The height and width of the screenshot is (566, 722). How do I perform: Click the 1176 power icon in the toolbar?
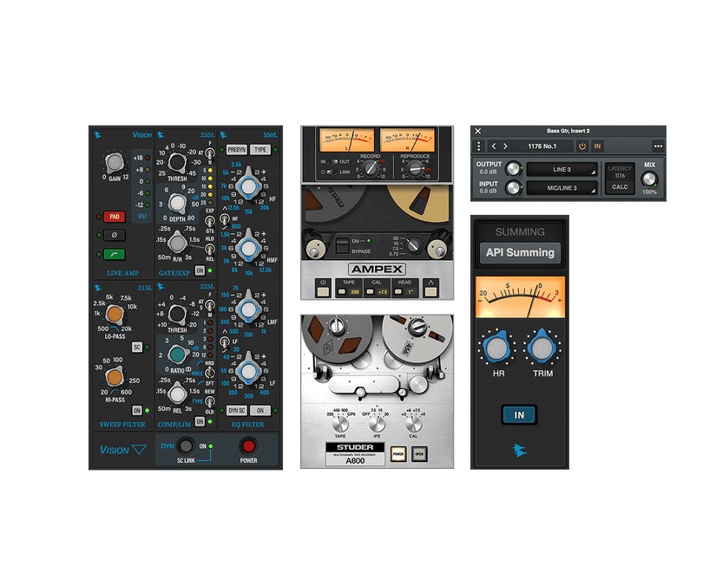coord(582,145)
